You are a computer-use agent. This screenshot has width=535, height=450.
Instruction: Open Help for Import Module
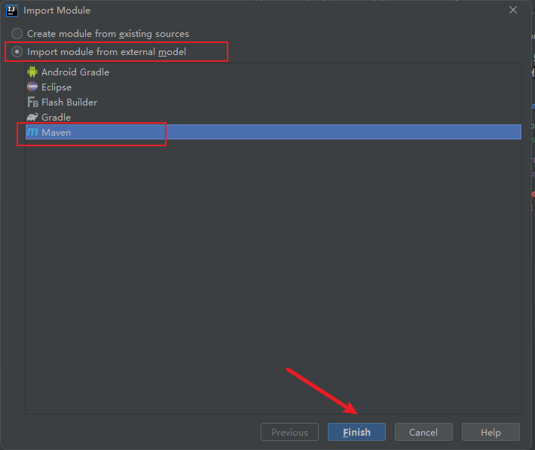491,432
